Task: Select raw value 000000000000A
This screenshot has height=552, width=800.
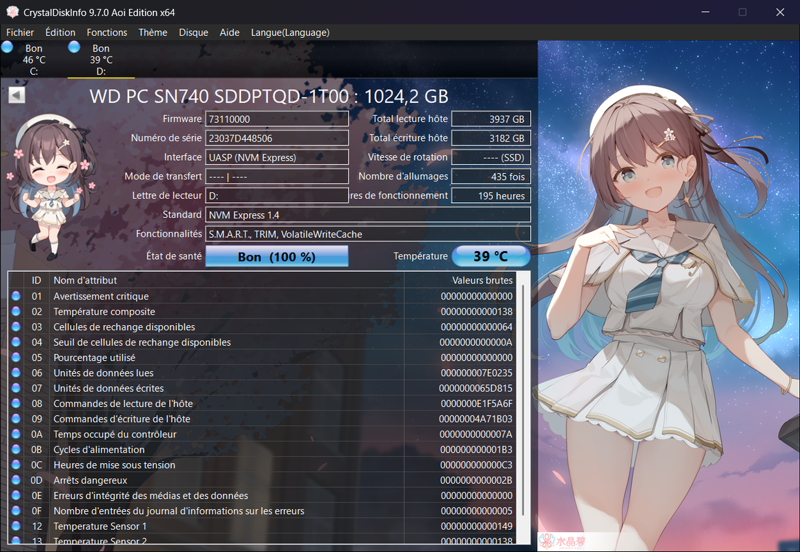Action: (x=476, y=342)
